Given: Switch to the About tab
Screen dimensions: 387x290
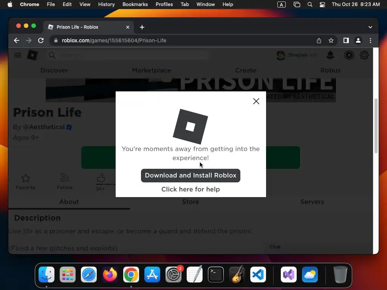Looking at the screenshot, I should (x=69, y=202).
